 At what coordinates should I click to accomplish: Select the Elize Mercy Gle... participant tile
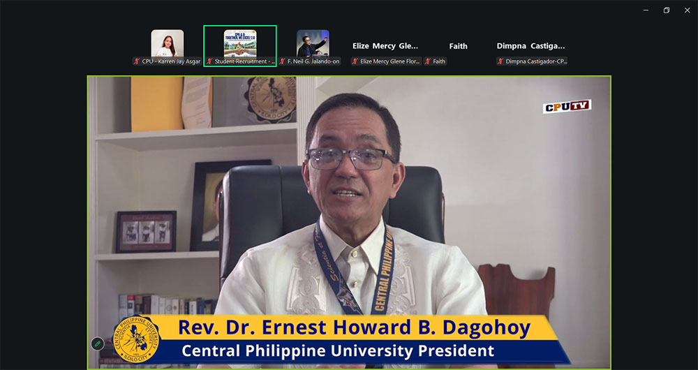tap(385, 46)
